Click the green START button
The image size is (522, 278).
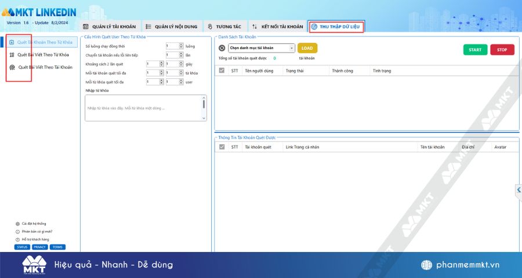(x=475, y=50)
